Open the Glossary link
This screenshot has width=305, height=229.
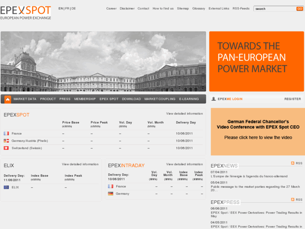[x=198, y=8]
